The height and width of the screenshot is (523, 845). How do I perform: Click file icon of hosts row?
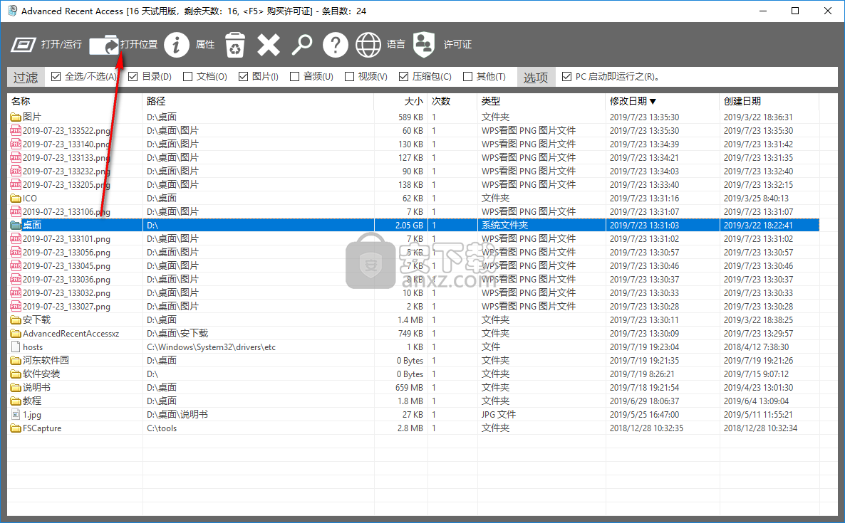[x=16, y=347]
